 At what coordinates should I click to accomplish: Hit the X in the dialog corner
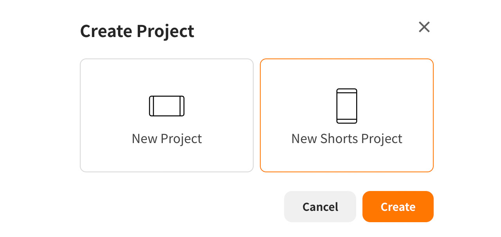[x=424, y=27]
